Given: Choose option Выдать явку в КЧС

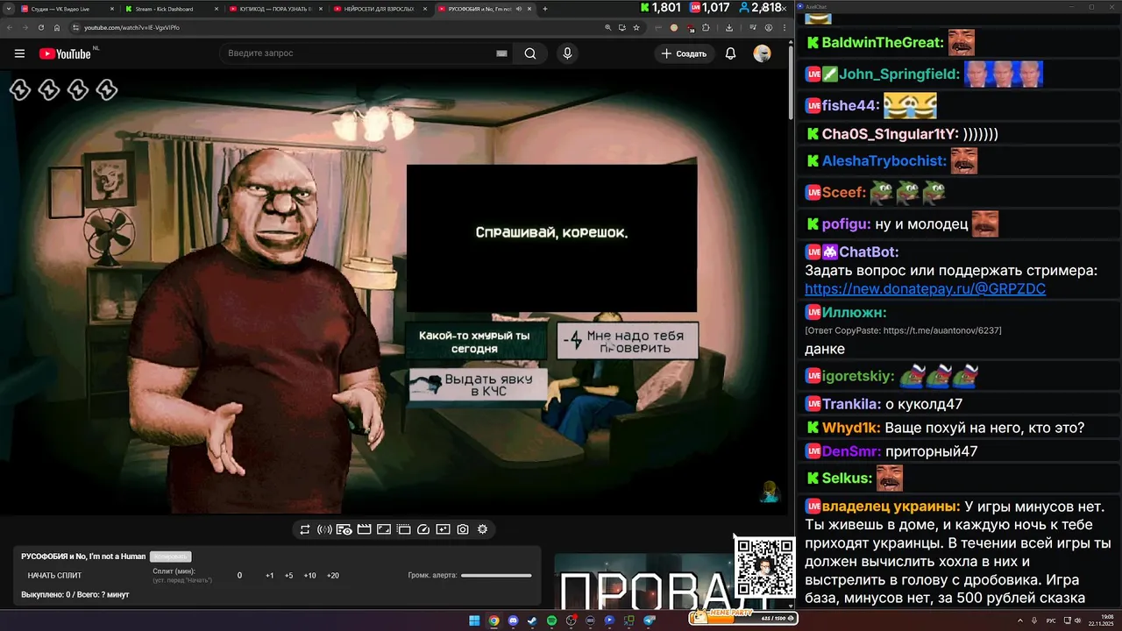Looking at the screenshot, I should (x=479, y=385).
